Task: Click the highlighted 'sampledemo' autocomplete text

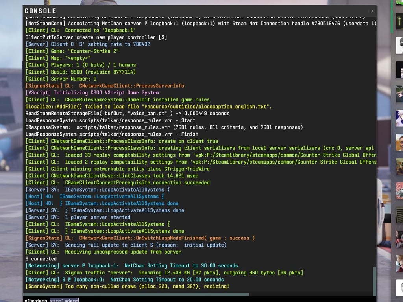Action: click(x=64, y=300)
